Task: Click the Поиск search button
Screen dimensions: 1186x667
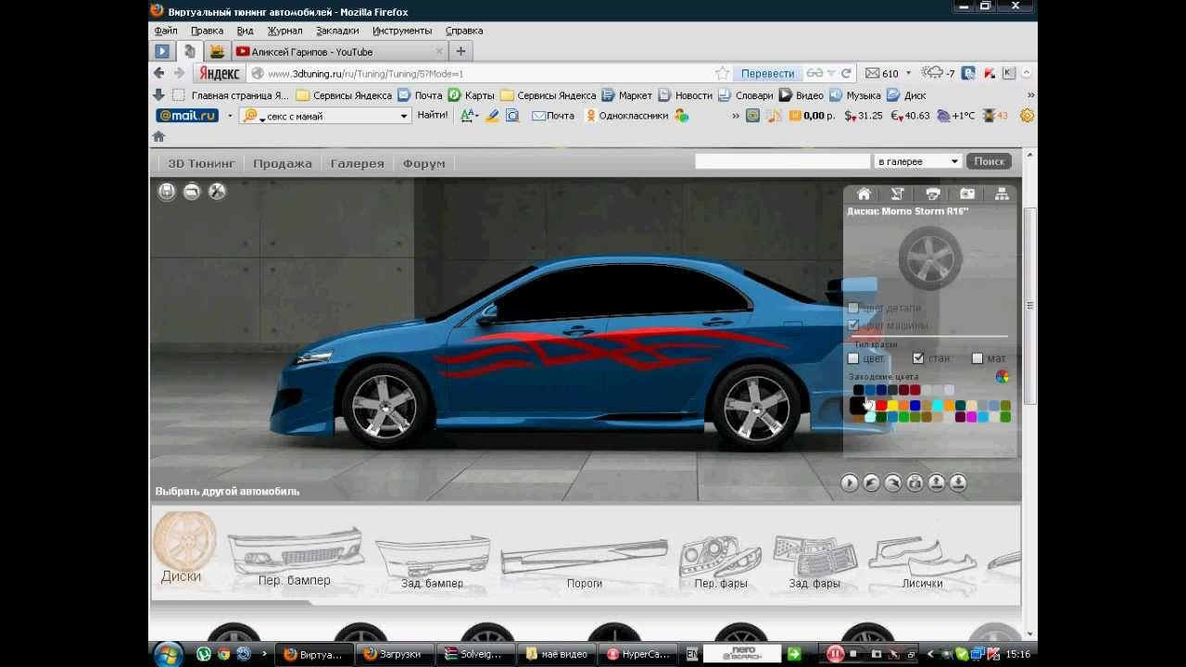Action: [x=989, y=161]
